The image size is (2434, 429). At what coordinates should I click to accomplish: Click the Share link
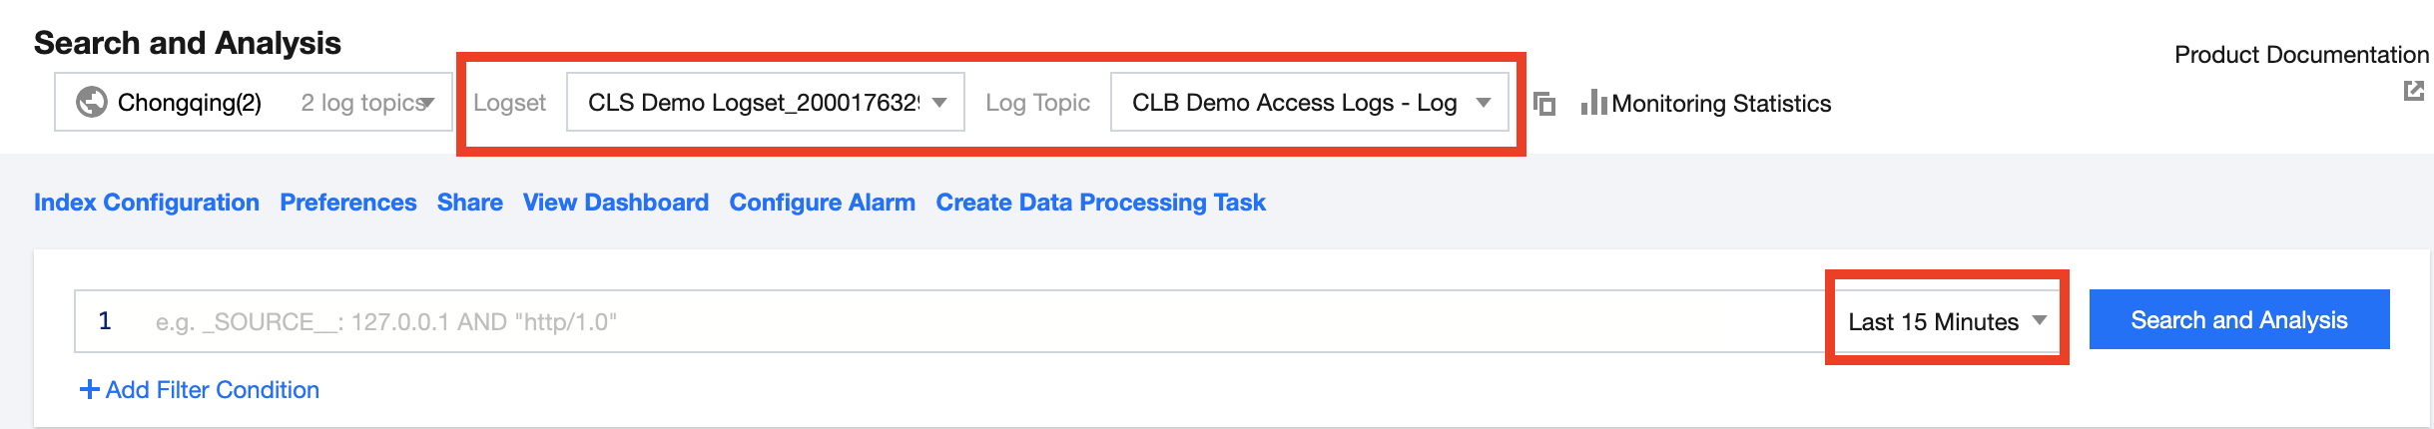pyautogui.click(x=469, y=203)
